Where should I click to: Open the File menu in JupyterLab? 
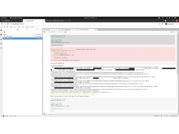4,27
